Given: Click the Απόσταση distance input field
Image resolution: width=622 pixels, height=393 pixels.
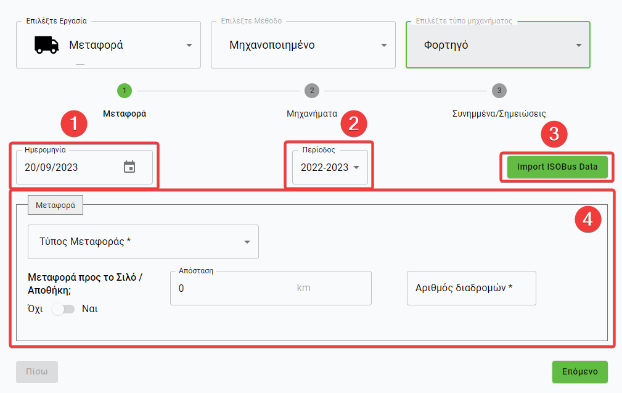Looking at the screenshot, I should click(234, 288).
